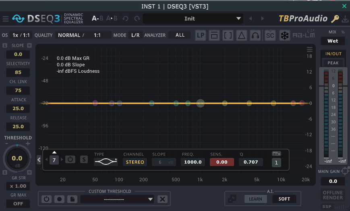Open the Wet mix mode selector

[x=333, y=41]
